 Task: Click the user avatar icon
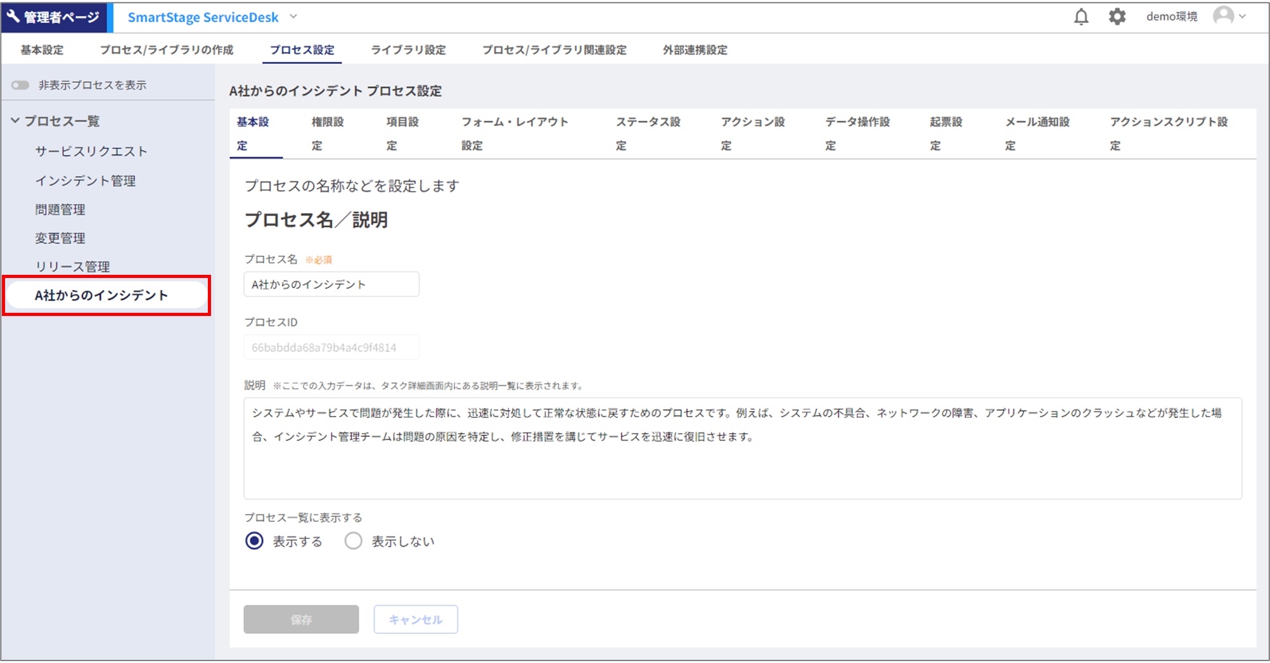[1223, 16]
